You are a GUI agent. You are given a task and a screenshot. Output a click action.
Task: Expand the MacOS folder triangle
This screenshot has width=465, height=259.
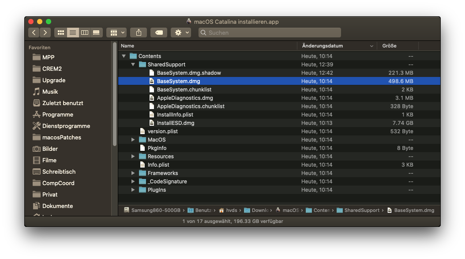pyautogui.click(x=133, y=139)
